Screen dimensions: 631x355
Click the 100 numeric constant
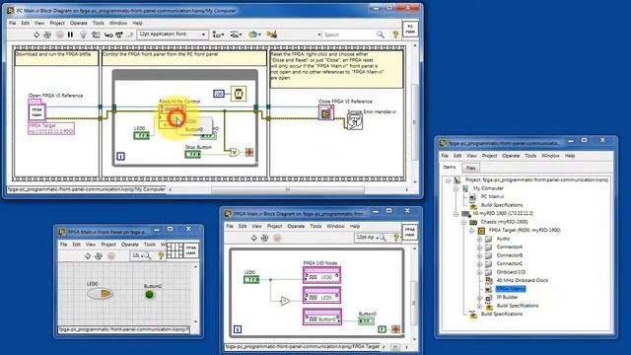(219, 94)
